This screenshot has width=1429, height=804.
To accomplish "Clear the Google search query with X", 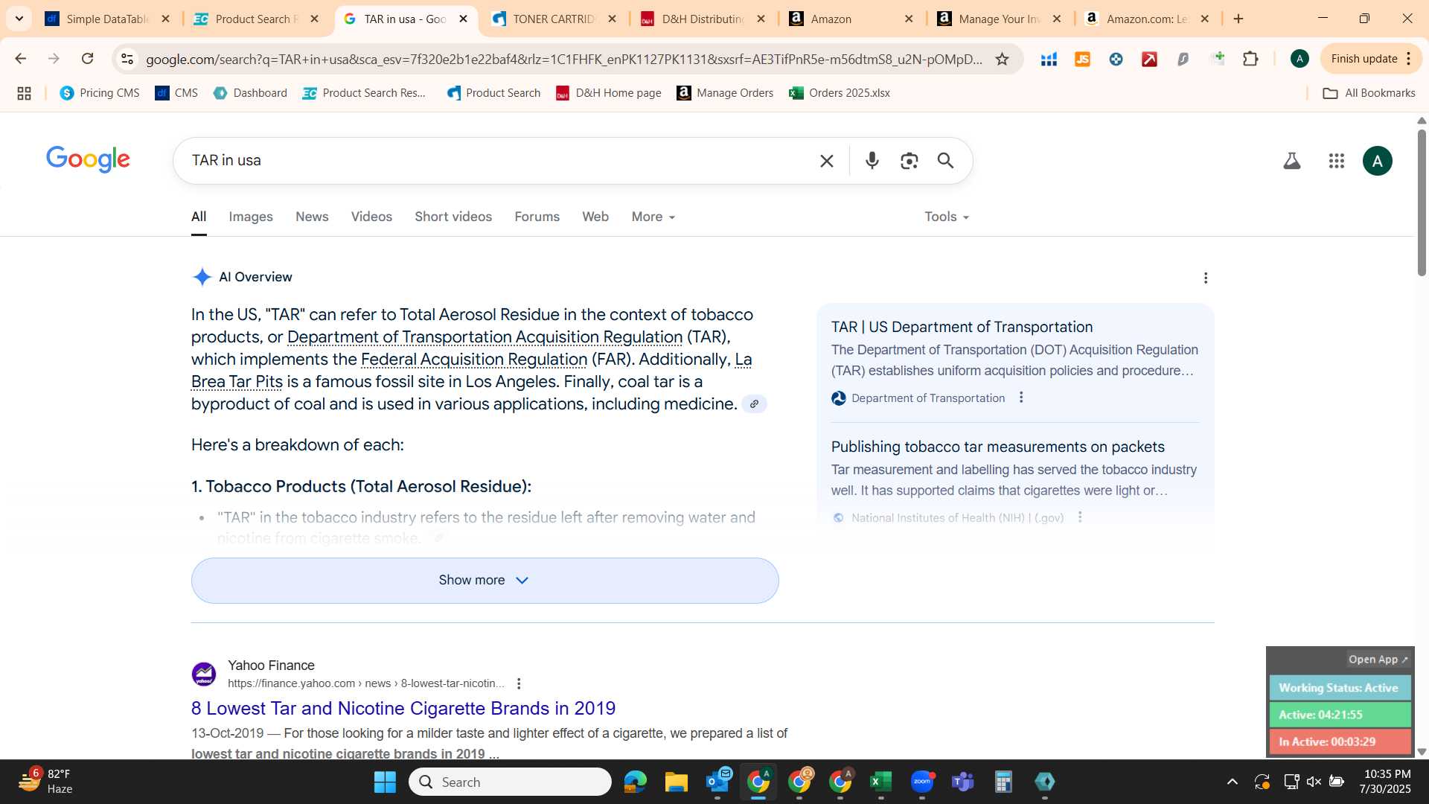I will (826, 161).
